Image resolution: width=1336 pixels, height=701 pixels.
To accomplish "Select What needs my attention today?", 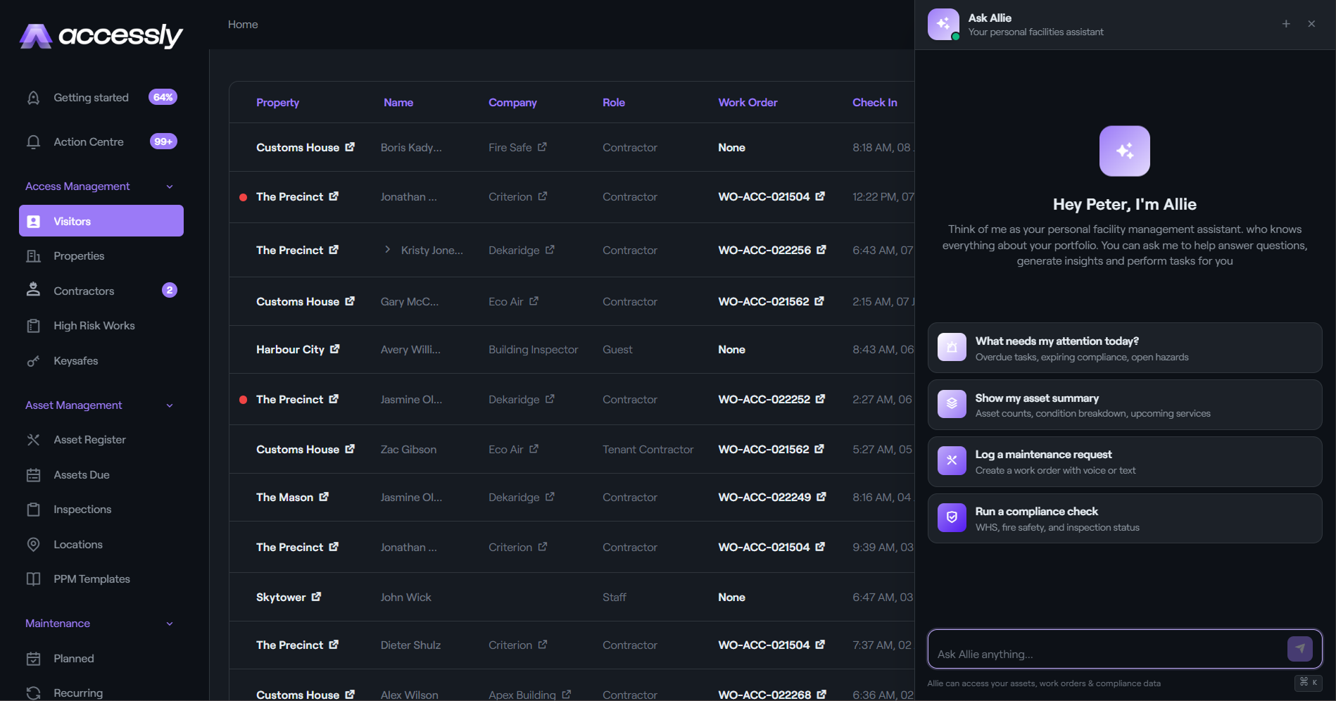I will [1125, 348].
